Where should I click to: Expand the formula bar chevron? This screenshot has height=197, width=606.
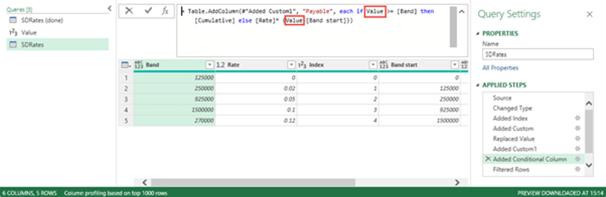pos(462,12)
